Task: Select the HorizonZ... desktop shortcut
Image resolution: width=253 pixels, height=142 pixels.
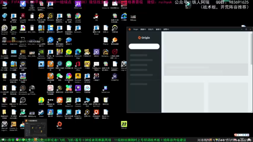Action: point(78,29)
